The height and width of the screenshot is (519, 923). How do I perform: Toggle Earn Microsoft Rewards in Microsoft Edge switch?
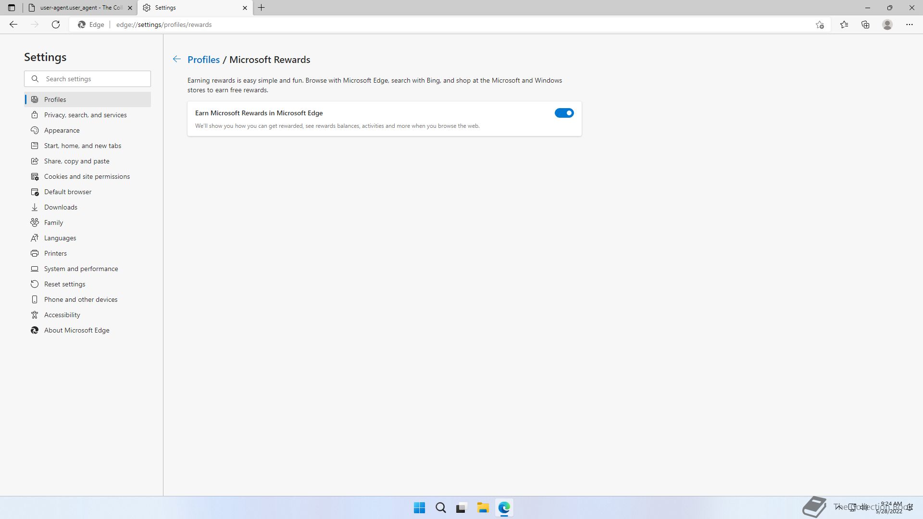click(x=564, y=113)
